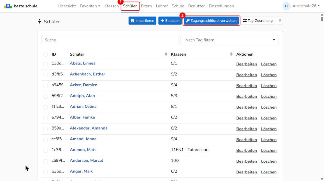Open the testschule26 account menu

[306, 6]
